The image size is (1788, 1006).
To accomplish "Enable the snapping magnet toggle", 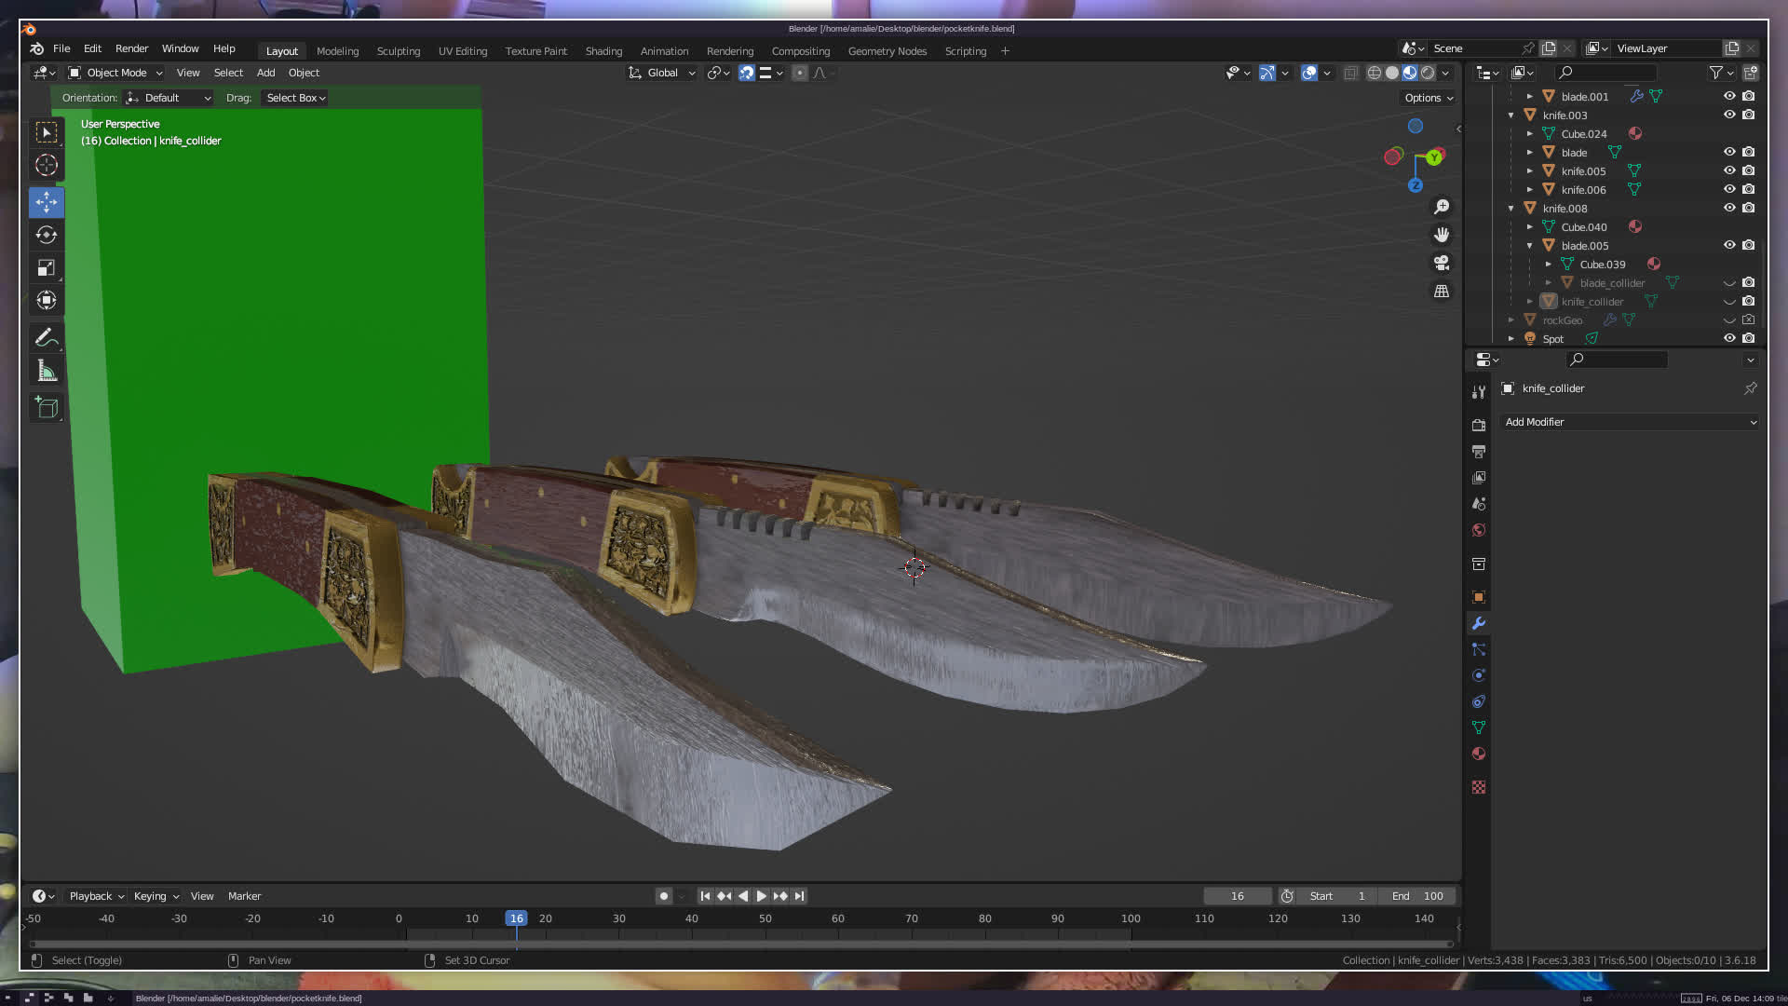I will pos(746,73).
